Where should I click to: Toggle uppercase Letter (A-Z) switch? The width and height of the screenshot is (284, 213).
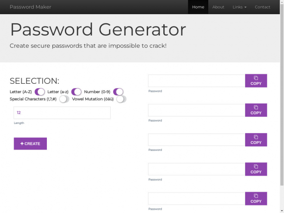point(40,92)
